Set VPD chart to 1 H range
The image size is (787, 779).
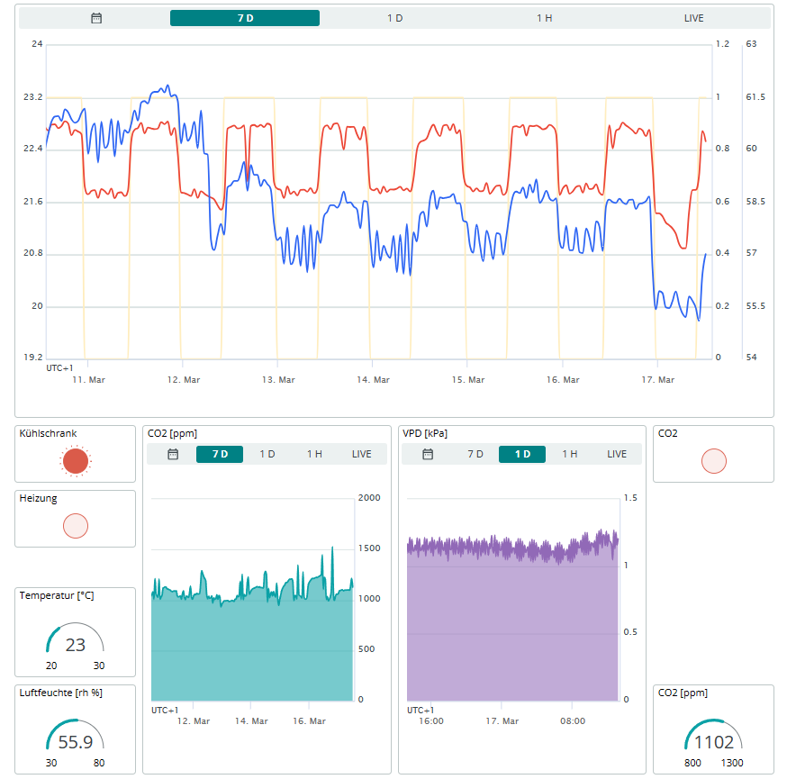(570, 454)
